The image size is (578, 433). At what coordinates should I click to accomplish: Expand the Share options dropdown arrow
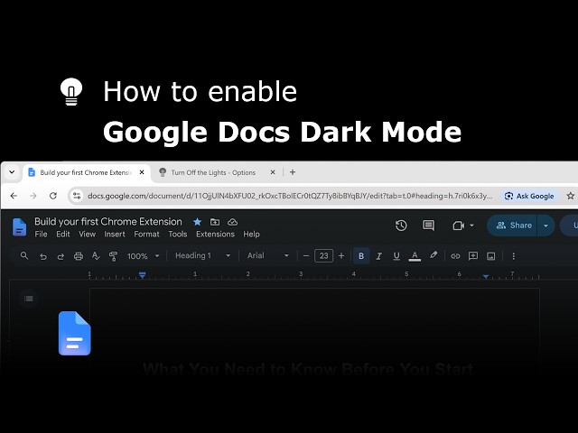545,226
